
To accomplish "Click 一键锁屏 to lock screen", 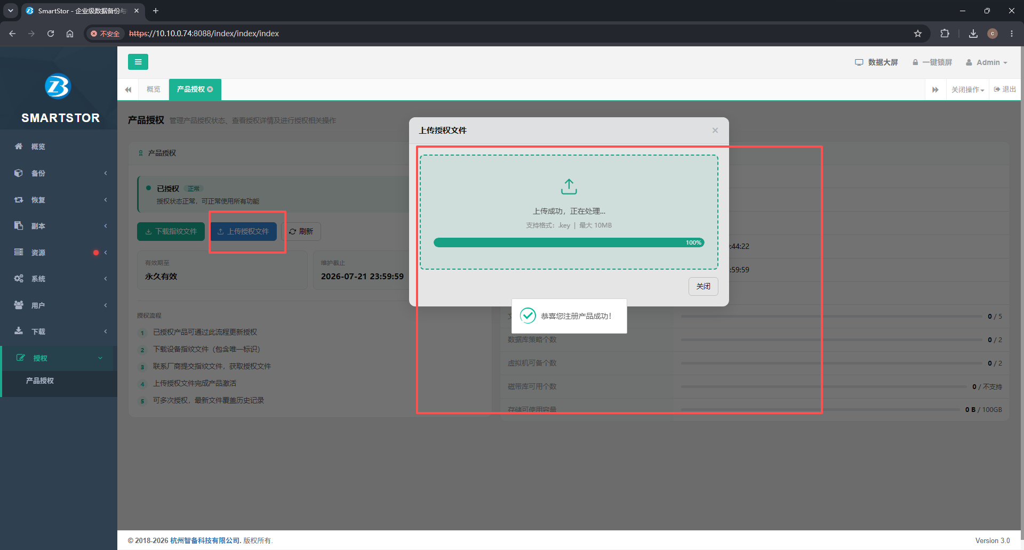I will coord(932,62).
